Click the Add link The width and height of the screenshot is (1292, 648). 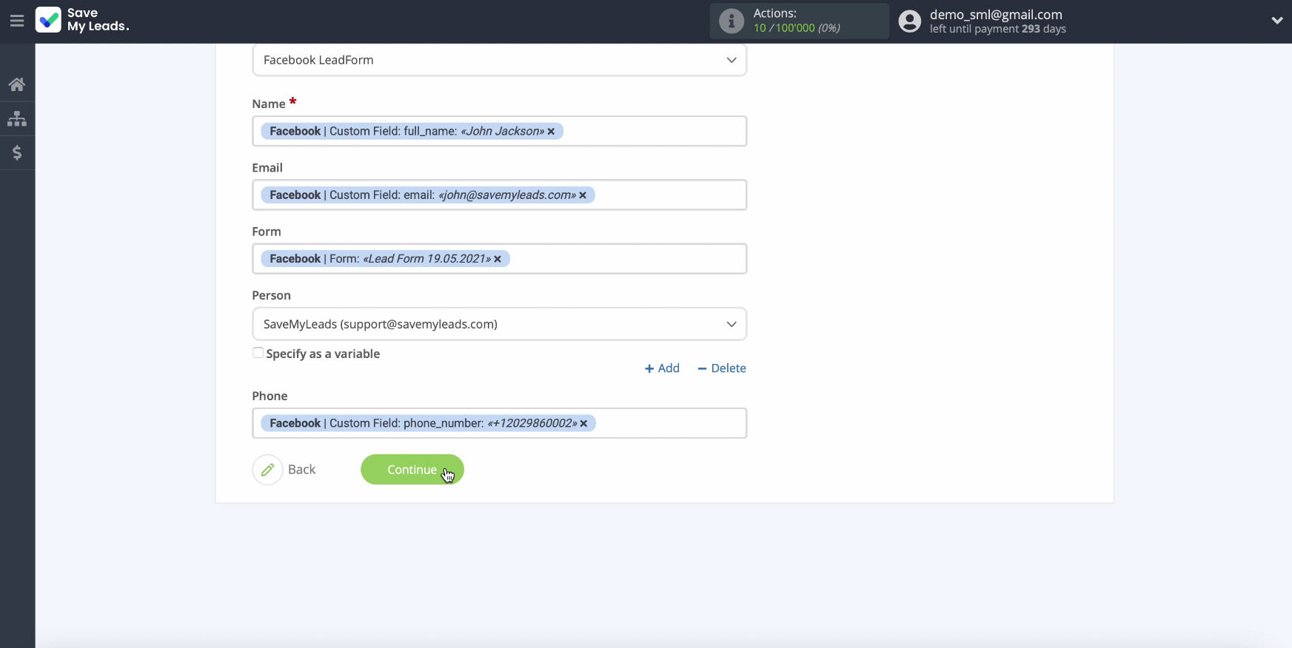662,368
